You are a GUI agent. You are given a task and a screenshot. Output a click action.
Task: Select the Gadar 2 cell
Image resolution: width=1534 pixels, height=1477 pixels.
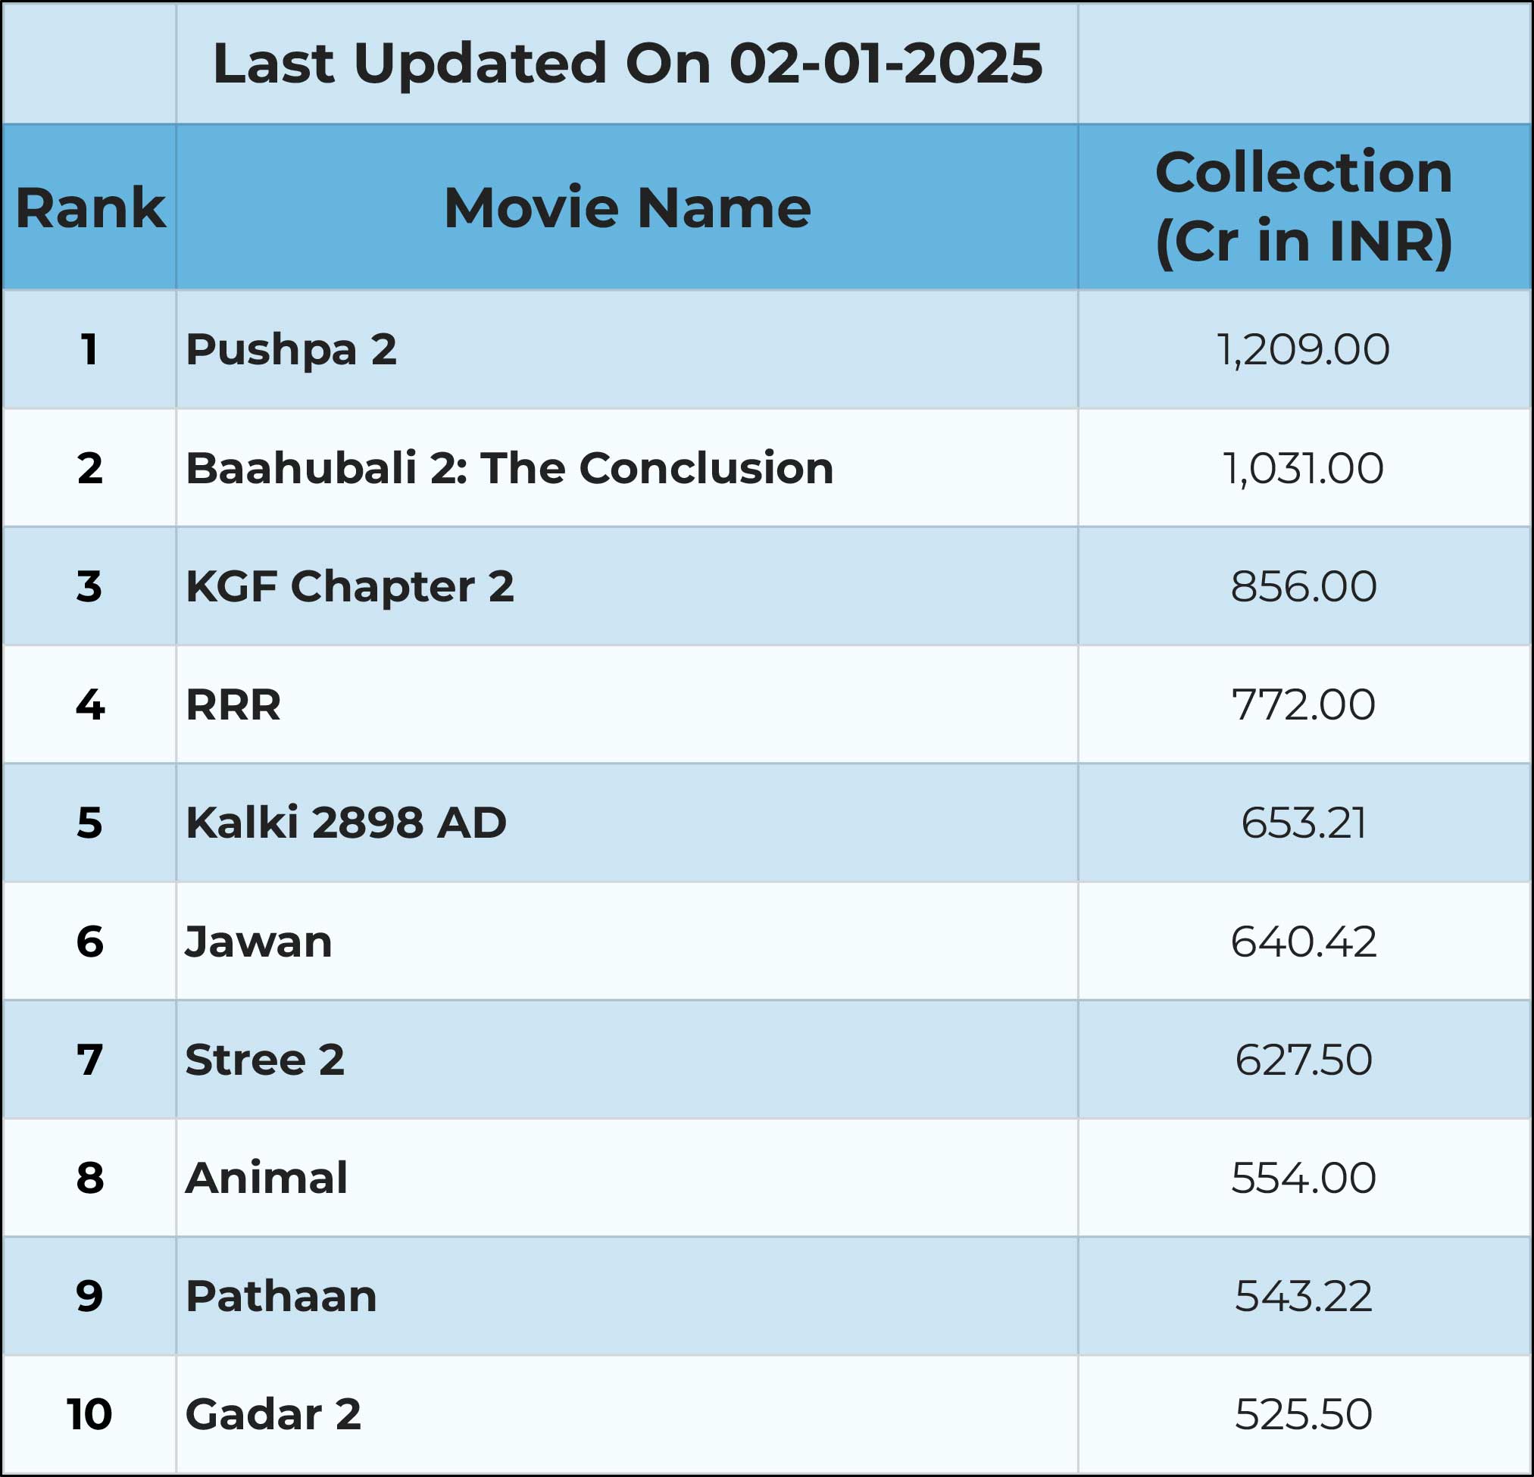627,1414
